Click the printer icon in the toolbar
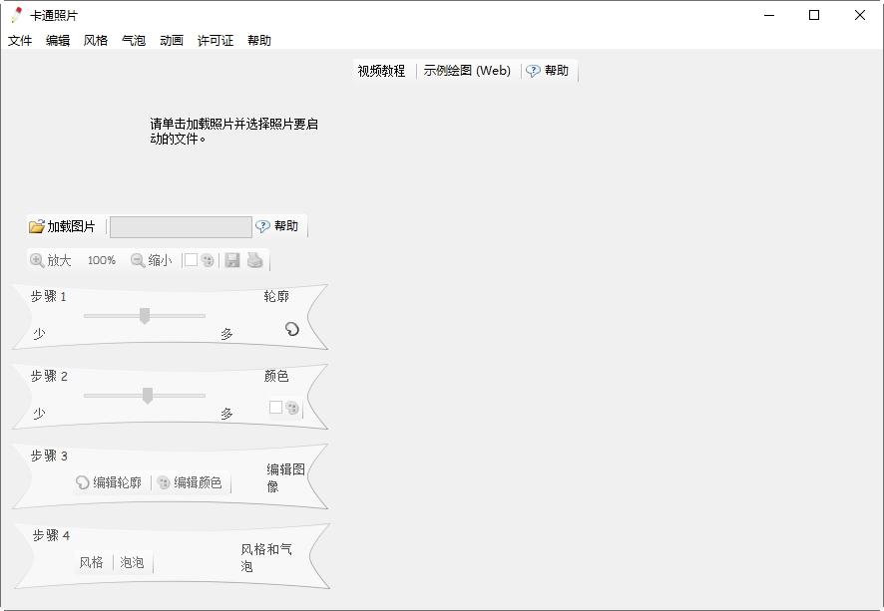This screenshot has width=884, height=611. (x=254, y=260)
